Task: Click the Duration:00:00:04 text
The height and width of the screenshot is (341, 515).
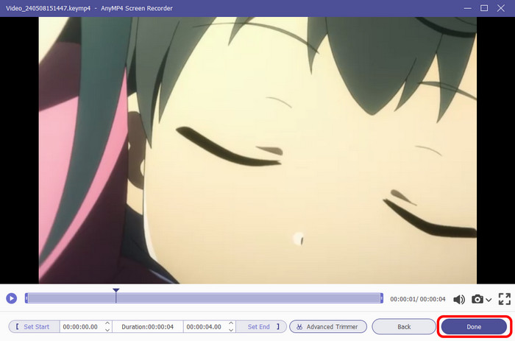Action: (x=147, y=327)
